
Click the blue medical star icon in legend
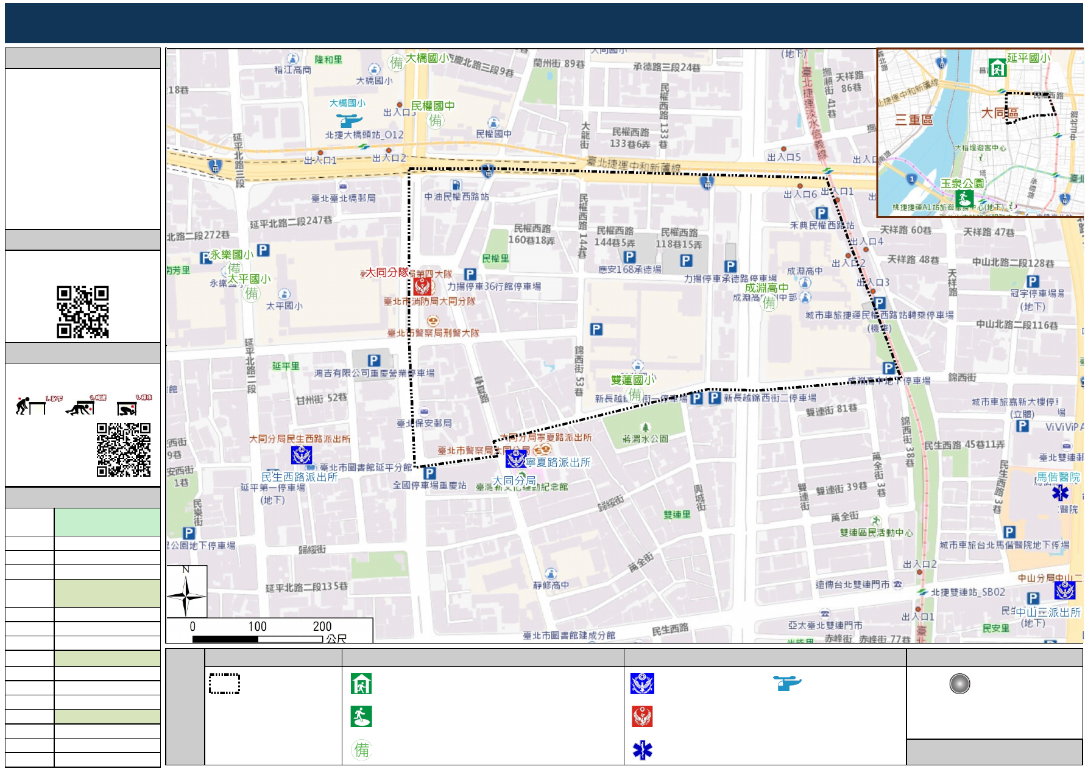pos(642,750)
